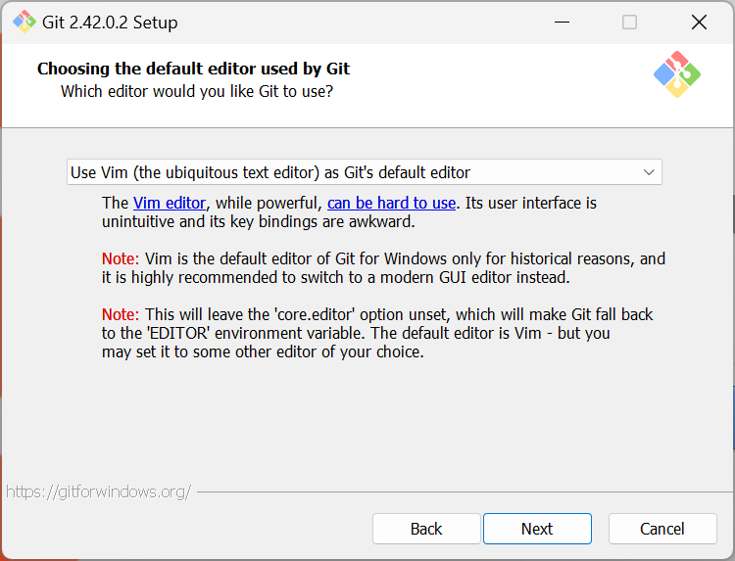
Task: Click the maximize button of the setup window
Action: [629, 22]
